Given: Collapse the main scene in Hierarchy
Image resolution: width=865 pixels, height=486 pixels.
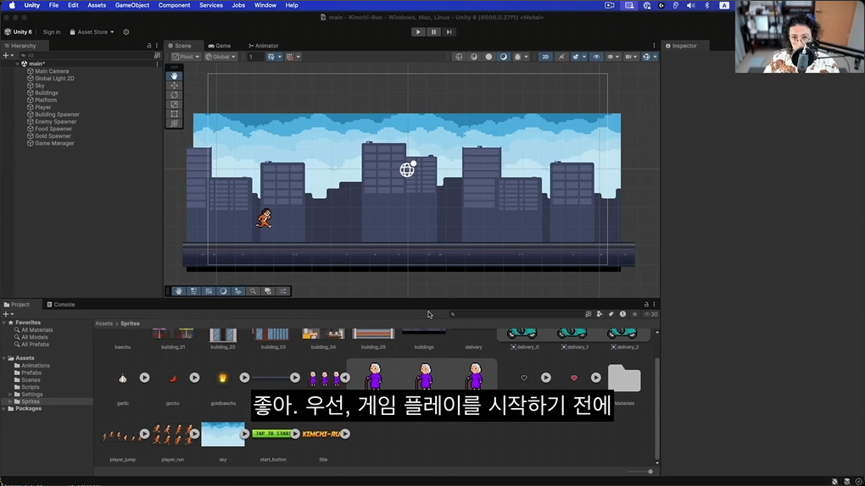Looking at the screenshot, I should tap(17, 64).
